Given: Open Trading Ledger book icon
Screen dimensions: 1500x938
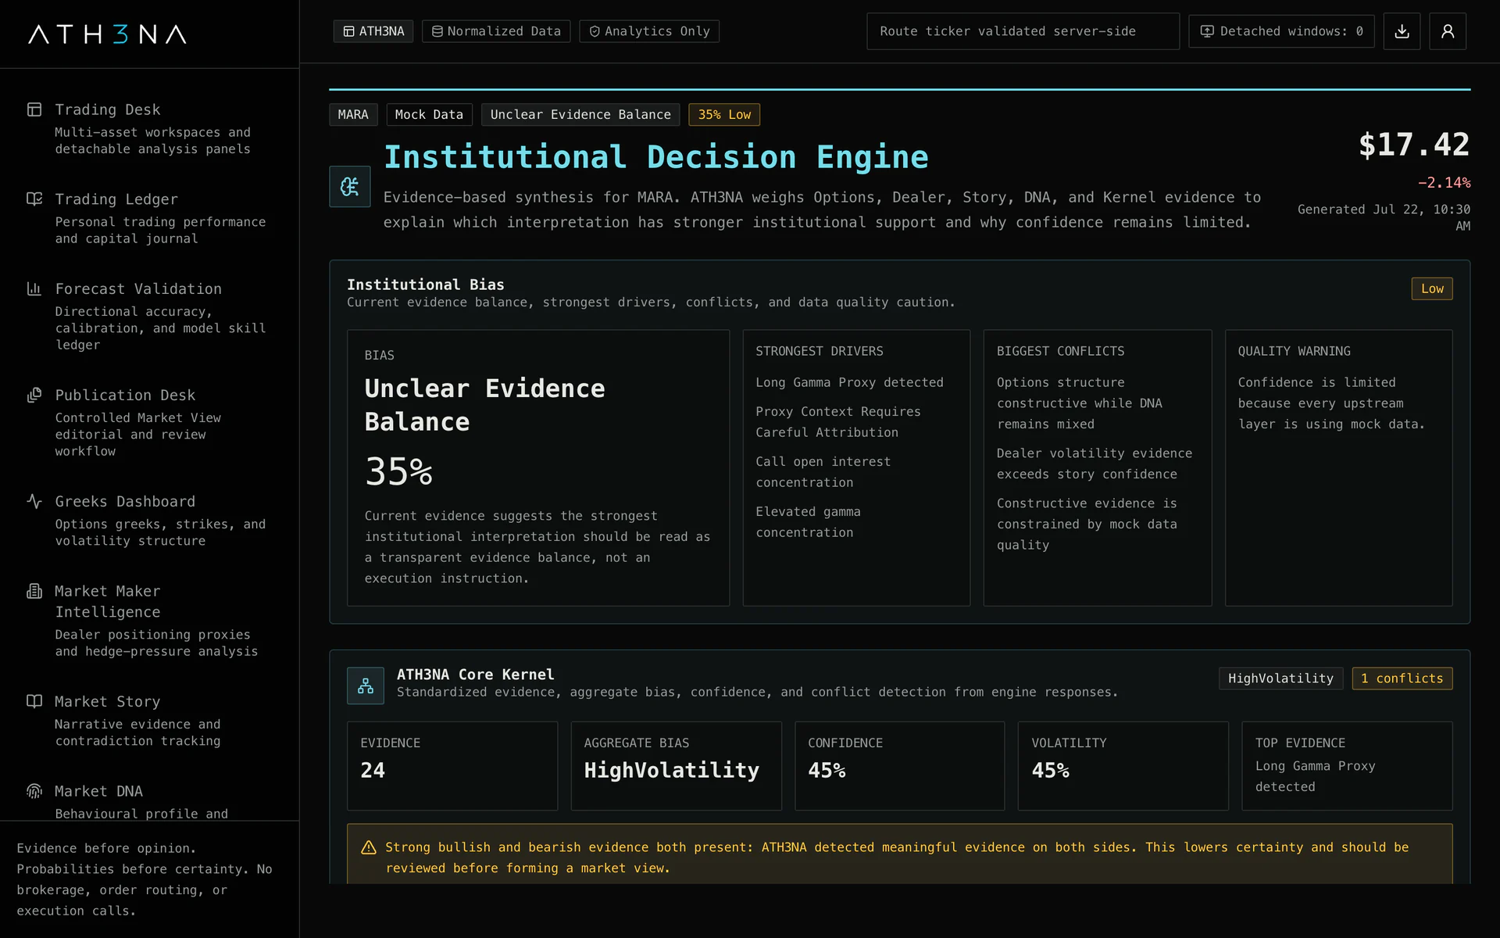Looking at the screenshot, I should (x=34, y=199).
